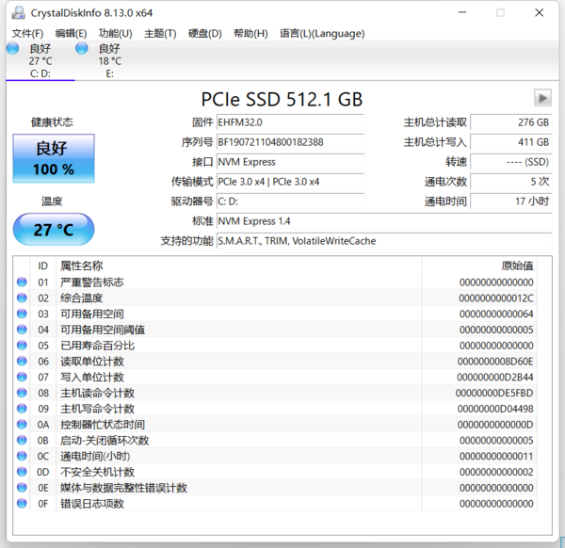The height and width of the screenshot is (548, 565).
Task: Click status orb of attribute 0E 媒体与数据完整性错误计数
Action: click(x=22, y=488)
